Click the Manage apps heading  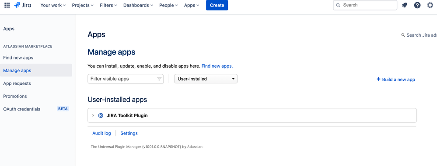click(x=112, y=52)
